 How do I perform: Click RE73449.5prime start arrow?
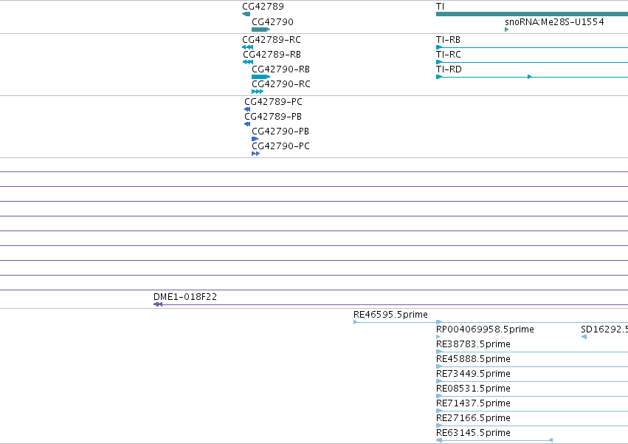coord(439,381)
